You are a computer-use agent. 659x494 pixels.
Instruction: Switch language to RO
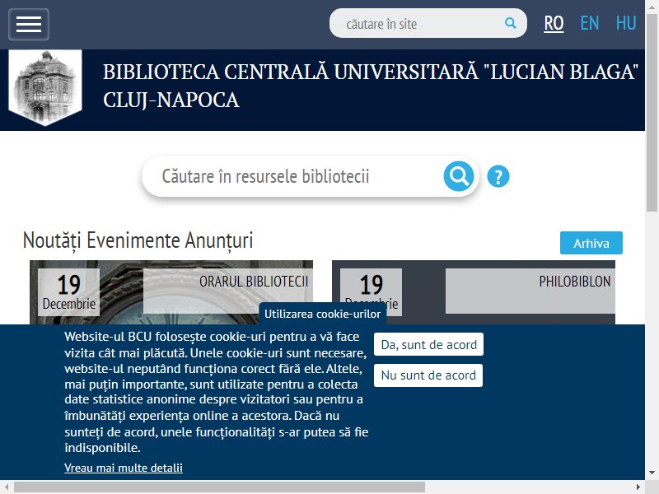(554, 23)
